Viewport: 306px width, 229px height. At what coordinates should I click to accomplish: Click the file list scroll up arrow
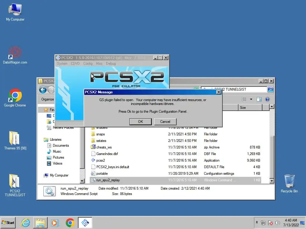pos(272,107)
